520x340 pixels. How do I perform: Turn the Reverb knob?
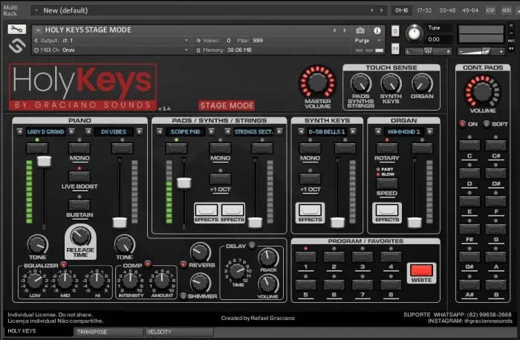point(201,252)
